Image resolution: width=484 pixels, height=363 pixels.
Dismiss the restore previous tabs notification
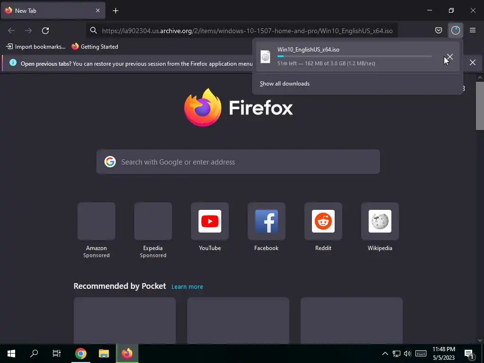click(x=472, y=62)
